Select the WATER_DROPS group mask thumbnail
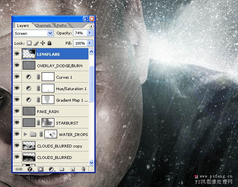This screenshot has height=187, width=238. pos(51,134)
